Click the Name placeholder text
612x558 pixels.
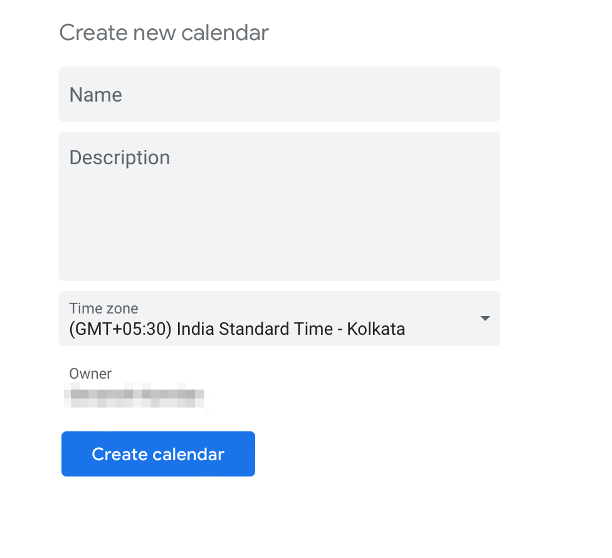pos(95,95)
